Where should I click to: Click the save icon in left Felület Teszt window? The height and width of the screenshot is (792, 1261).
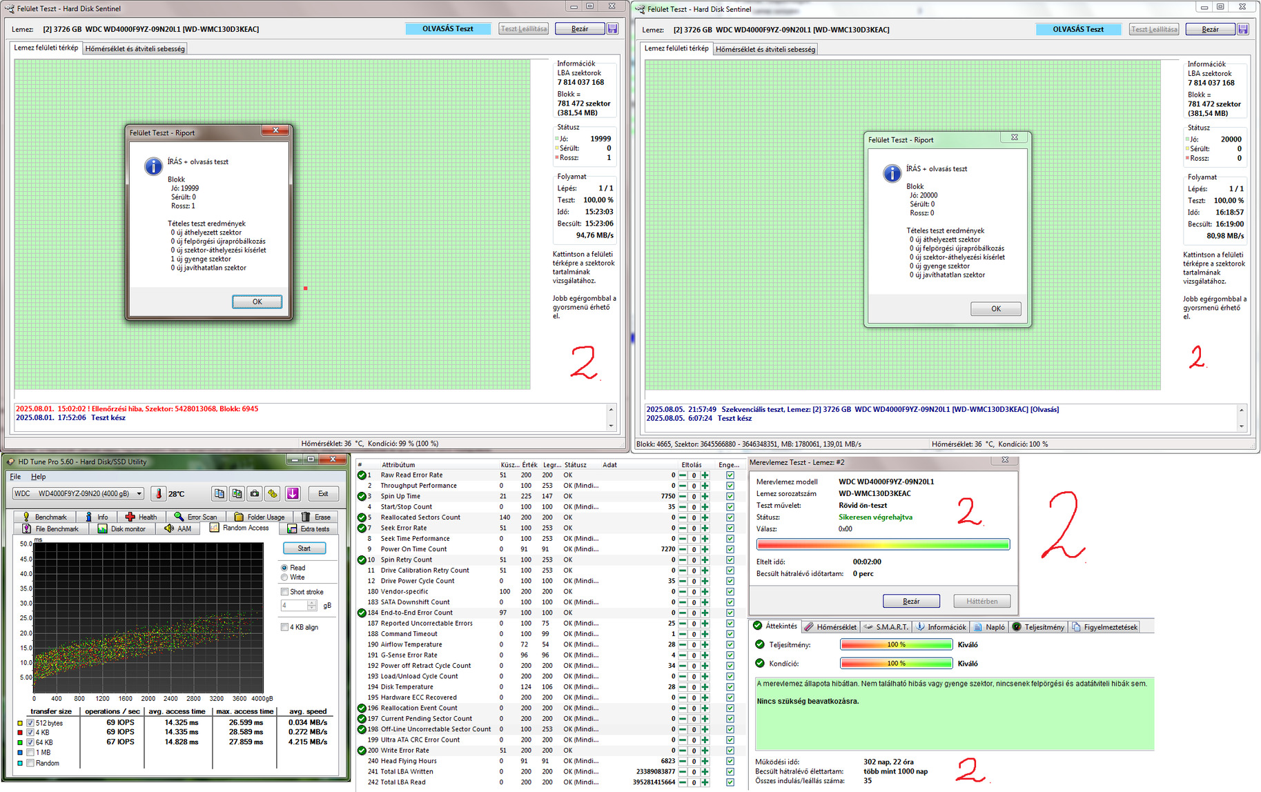(612, 29)
